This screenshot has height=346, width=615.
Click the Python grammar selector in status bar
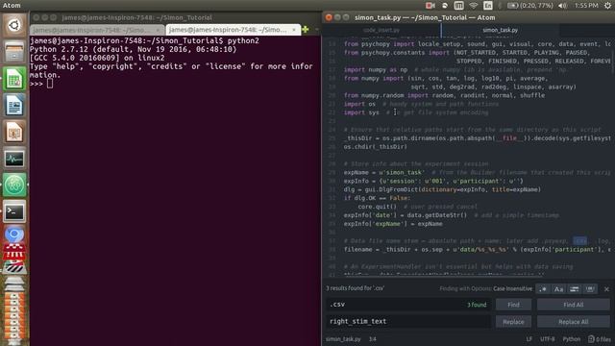click(x=571, y=339)
